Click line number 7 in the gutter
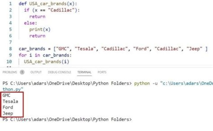The height and width of the screenshot is (131, 213). point(10,42)
